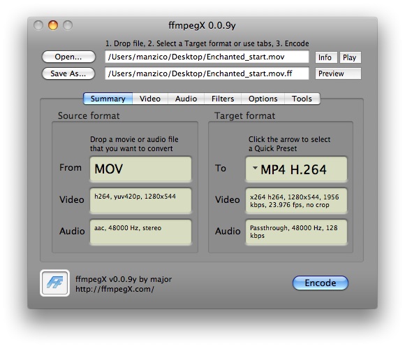Click the ffmpegX 0.0.9y window title
The width and height of the screenshot is (405, 347).
[x=202, y=26]
